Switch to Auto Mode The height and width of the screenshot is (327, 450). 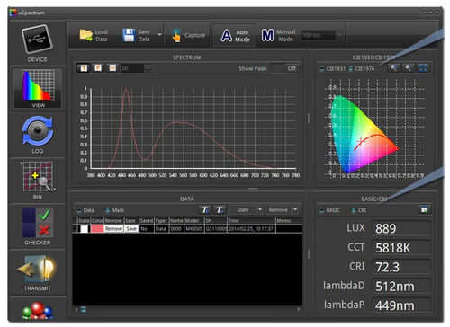pyautogui.click(x=236, y=36)
